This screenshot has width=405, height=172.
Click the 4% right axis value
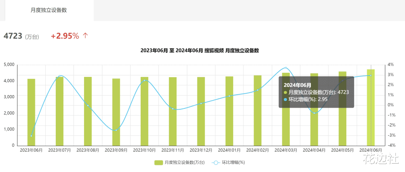[390, 65]
